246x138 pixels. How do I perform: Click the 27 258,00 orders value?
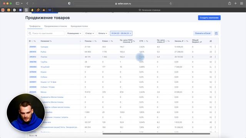point(179,52)
